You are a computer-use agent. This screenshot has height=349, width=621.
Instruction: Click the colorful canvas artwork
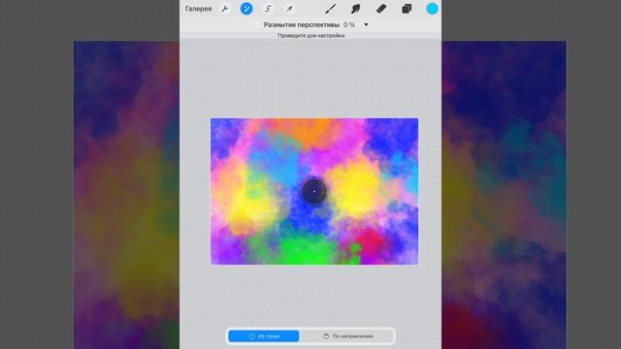(314, 191)
